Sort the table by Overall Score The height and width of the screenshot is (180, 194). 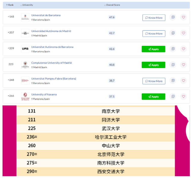[112, 5]
